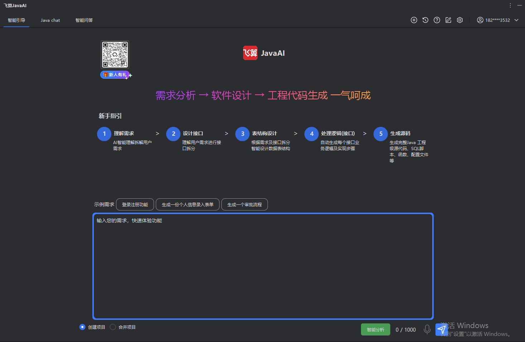This screenshot has height=342, width=525.
Task: Click the edit feedback pencil icon
Action: (448, 20)
